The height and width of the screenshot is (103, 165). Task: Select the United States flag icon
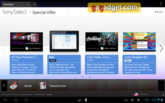[136, 94]
